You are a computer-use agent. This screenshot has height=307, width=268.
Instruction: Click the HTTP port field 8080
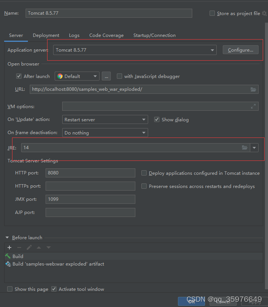coord(90,173)
